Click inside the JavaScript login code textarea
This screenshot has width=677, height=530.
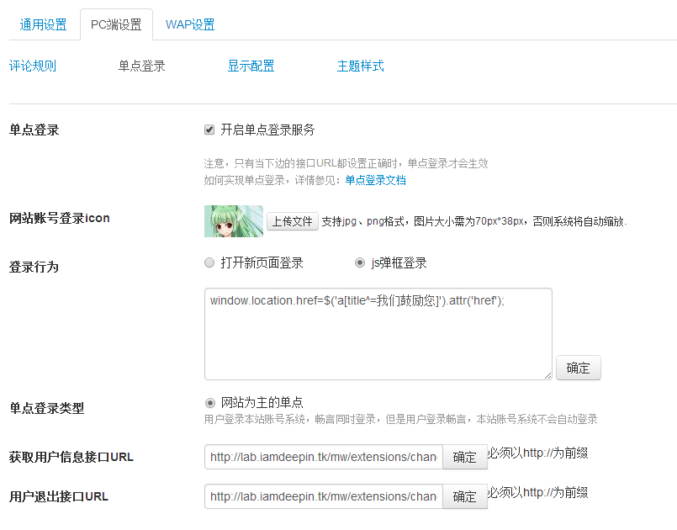378,333
